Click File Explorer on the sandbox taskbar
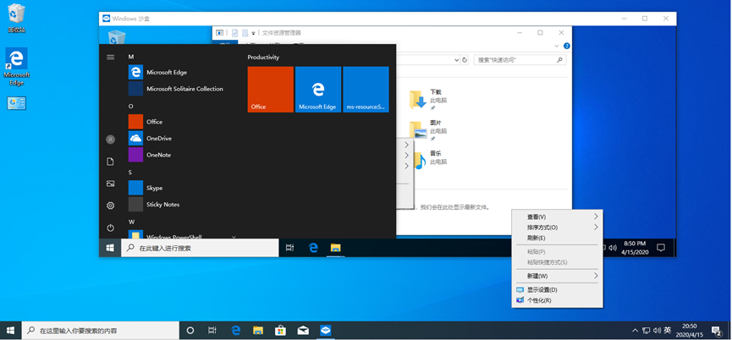Viewport: 732px width, 340px height. (x=335, y=248)
